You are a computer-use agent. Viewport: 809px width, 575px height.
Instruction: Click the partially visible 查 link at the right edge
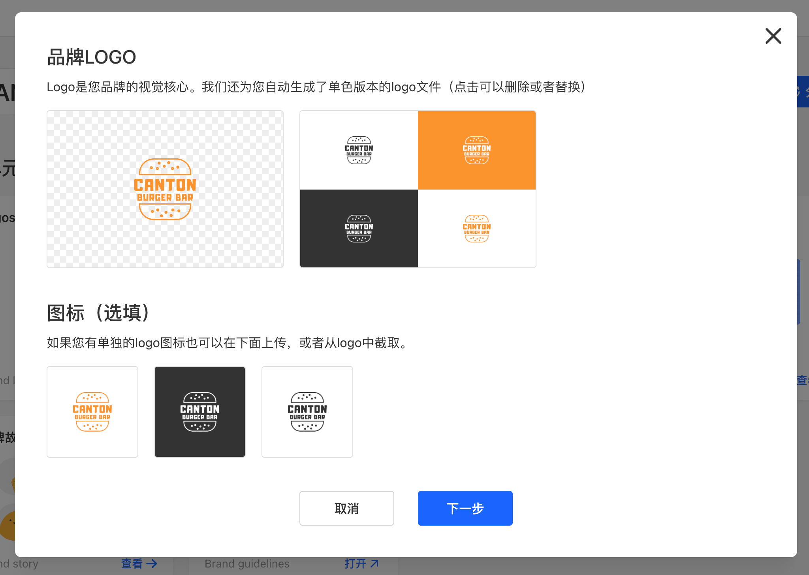click(802, 380)
